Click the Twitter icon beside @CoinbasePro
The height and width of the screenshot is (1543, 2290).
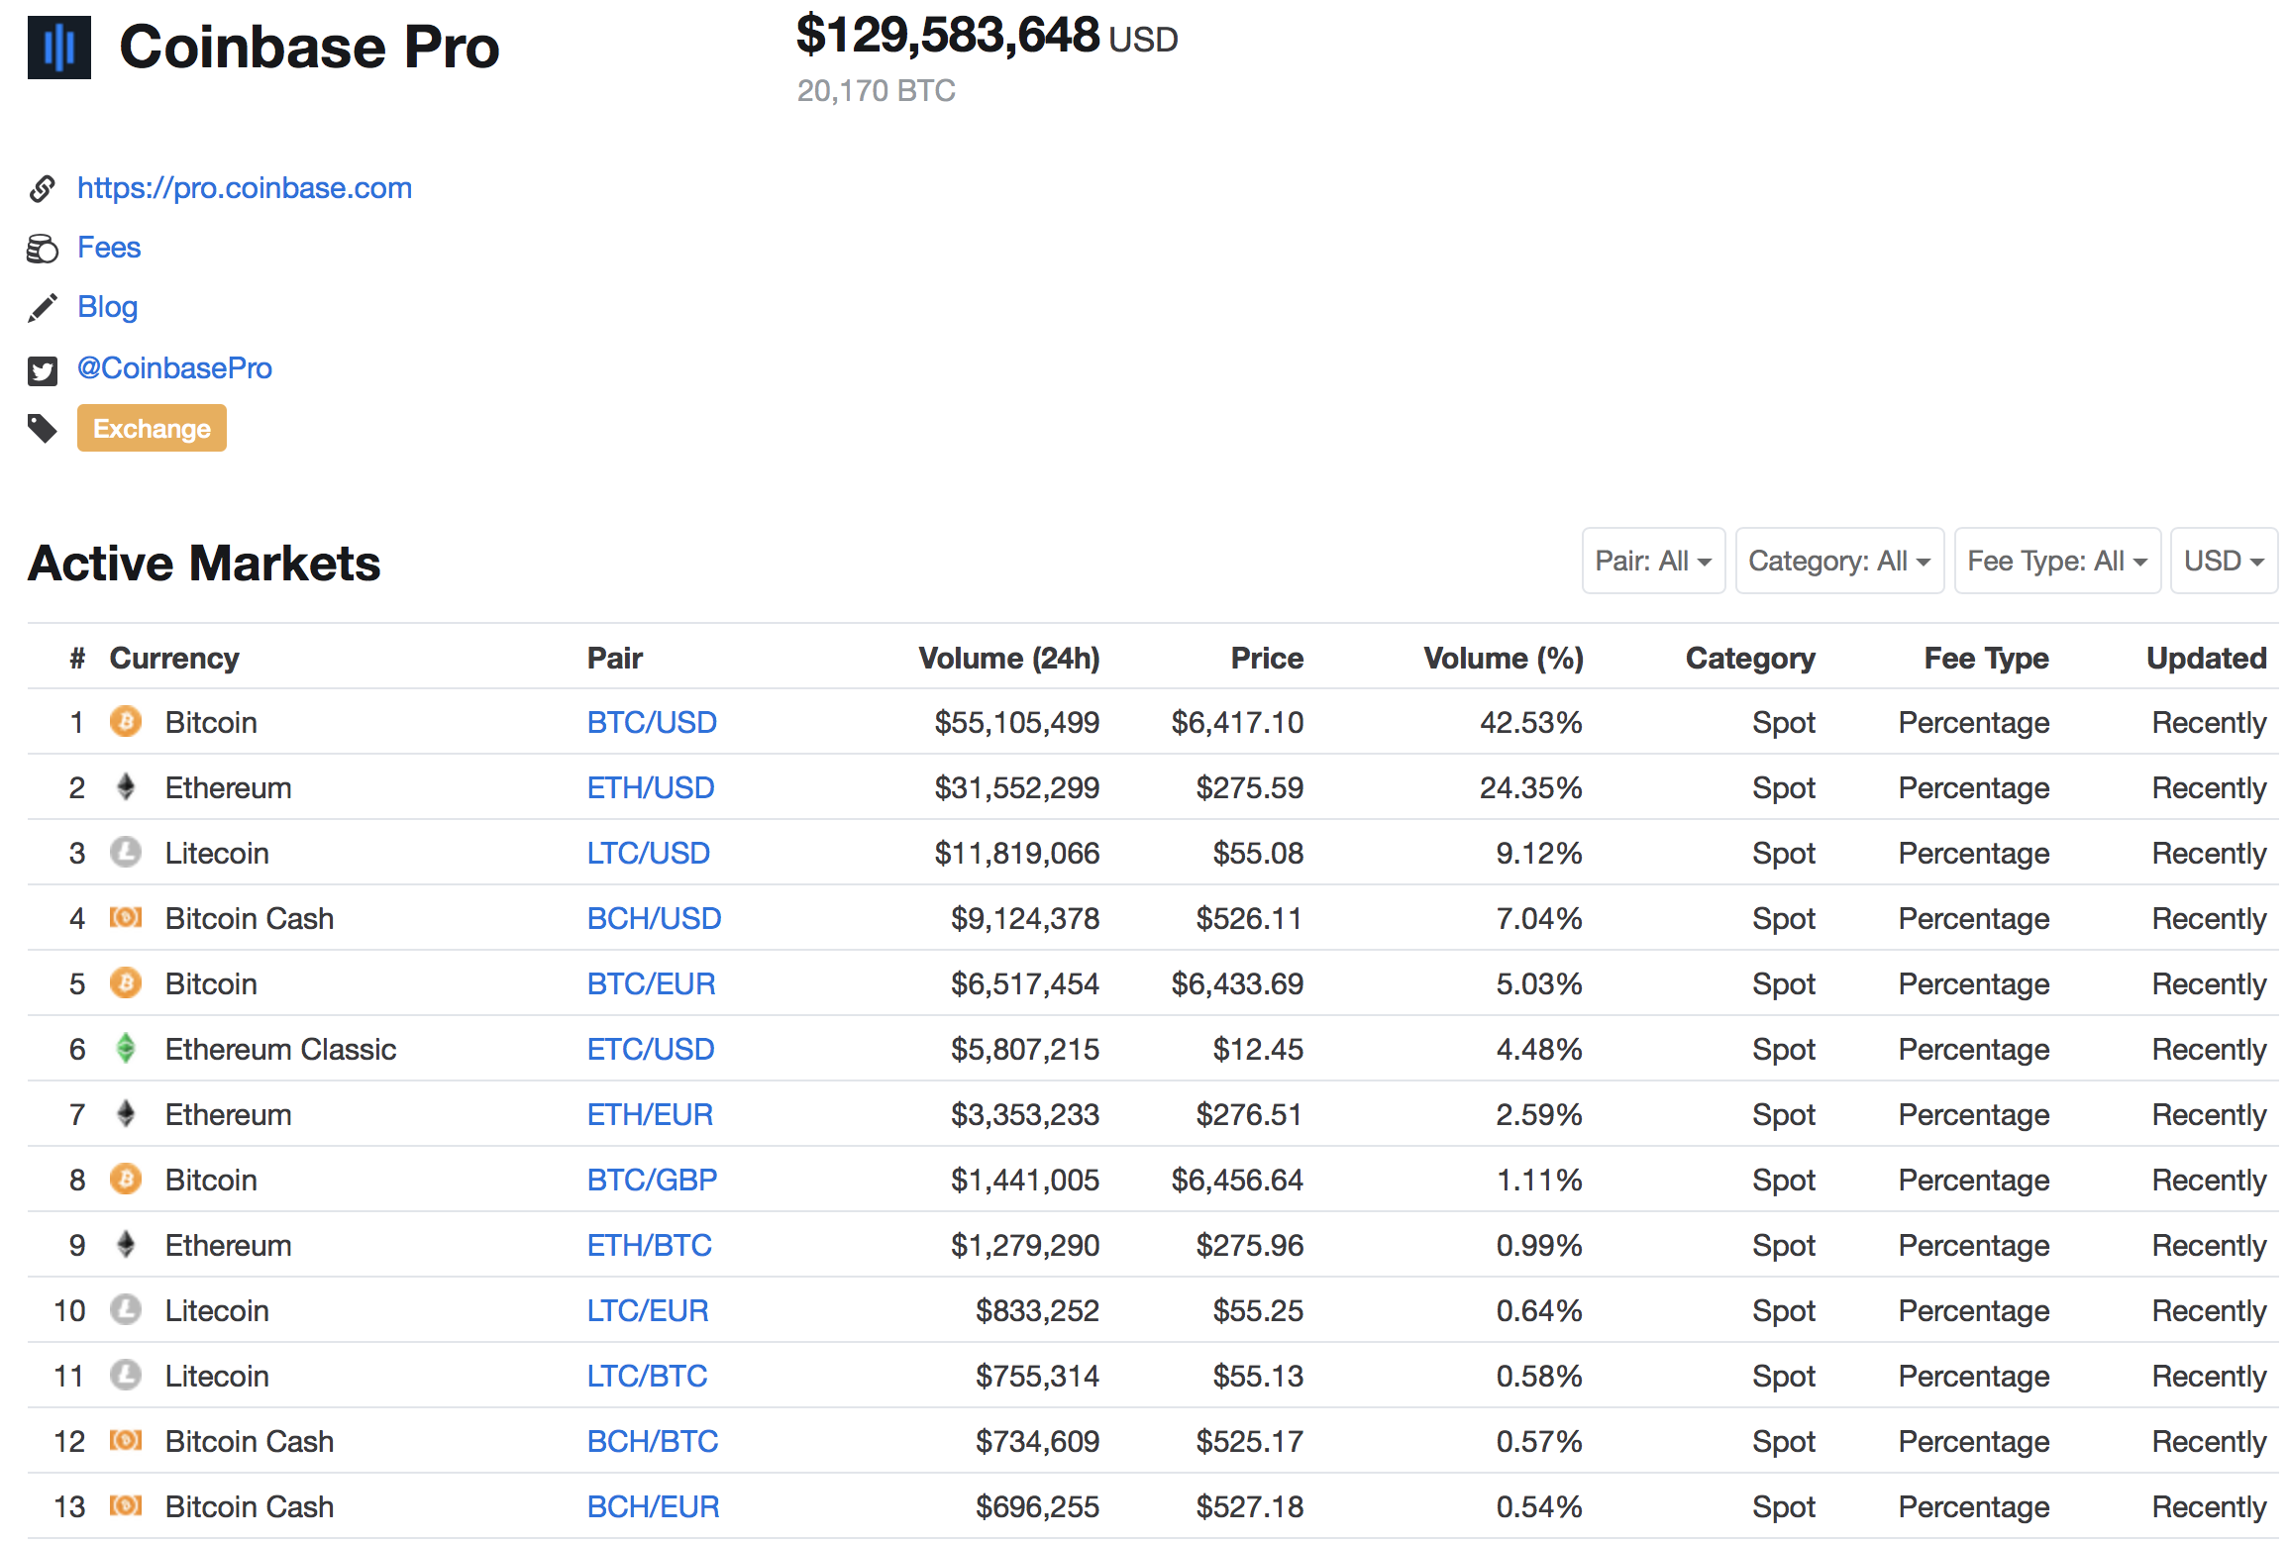(x=42, y=370)
